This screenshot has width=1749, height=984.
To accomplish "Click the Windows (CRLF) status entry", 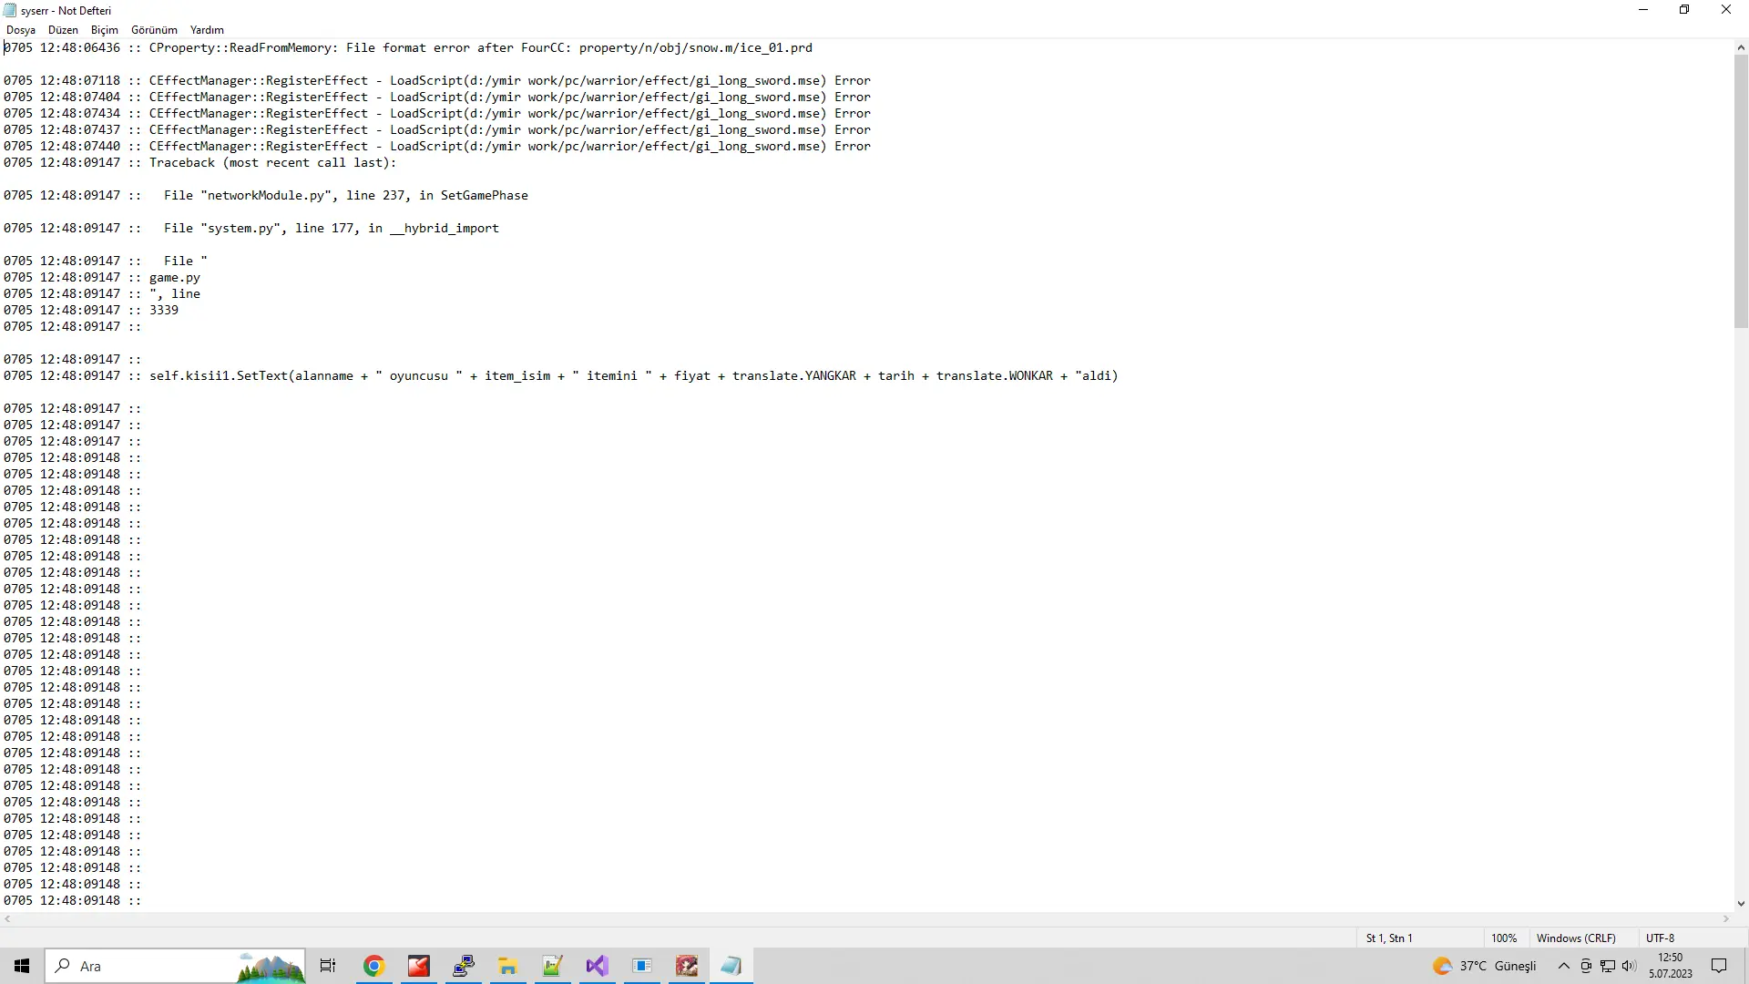I will pos(1576,938).
